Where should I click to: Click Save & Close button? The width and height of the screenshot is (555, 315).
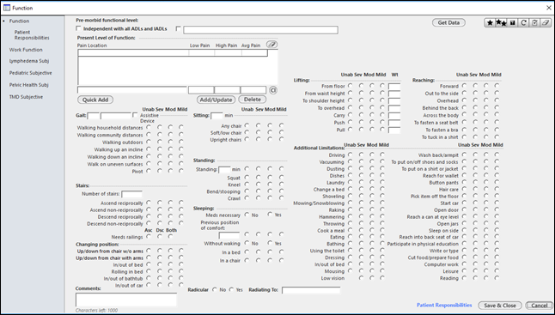point(500,306)
